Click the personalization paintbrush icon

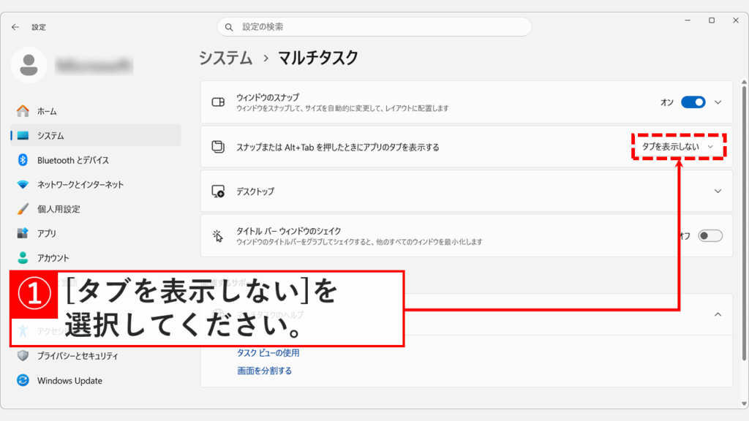point(23,209)
